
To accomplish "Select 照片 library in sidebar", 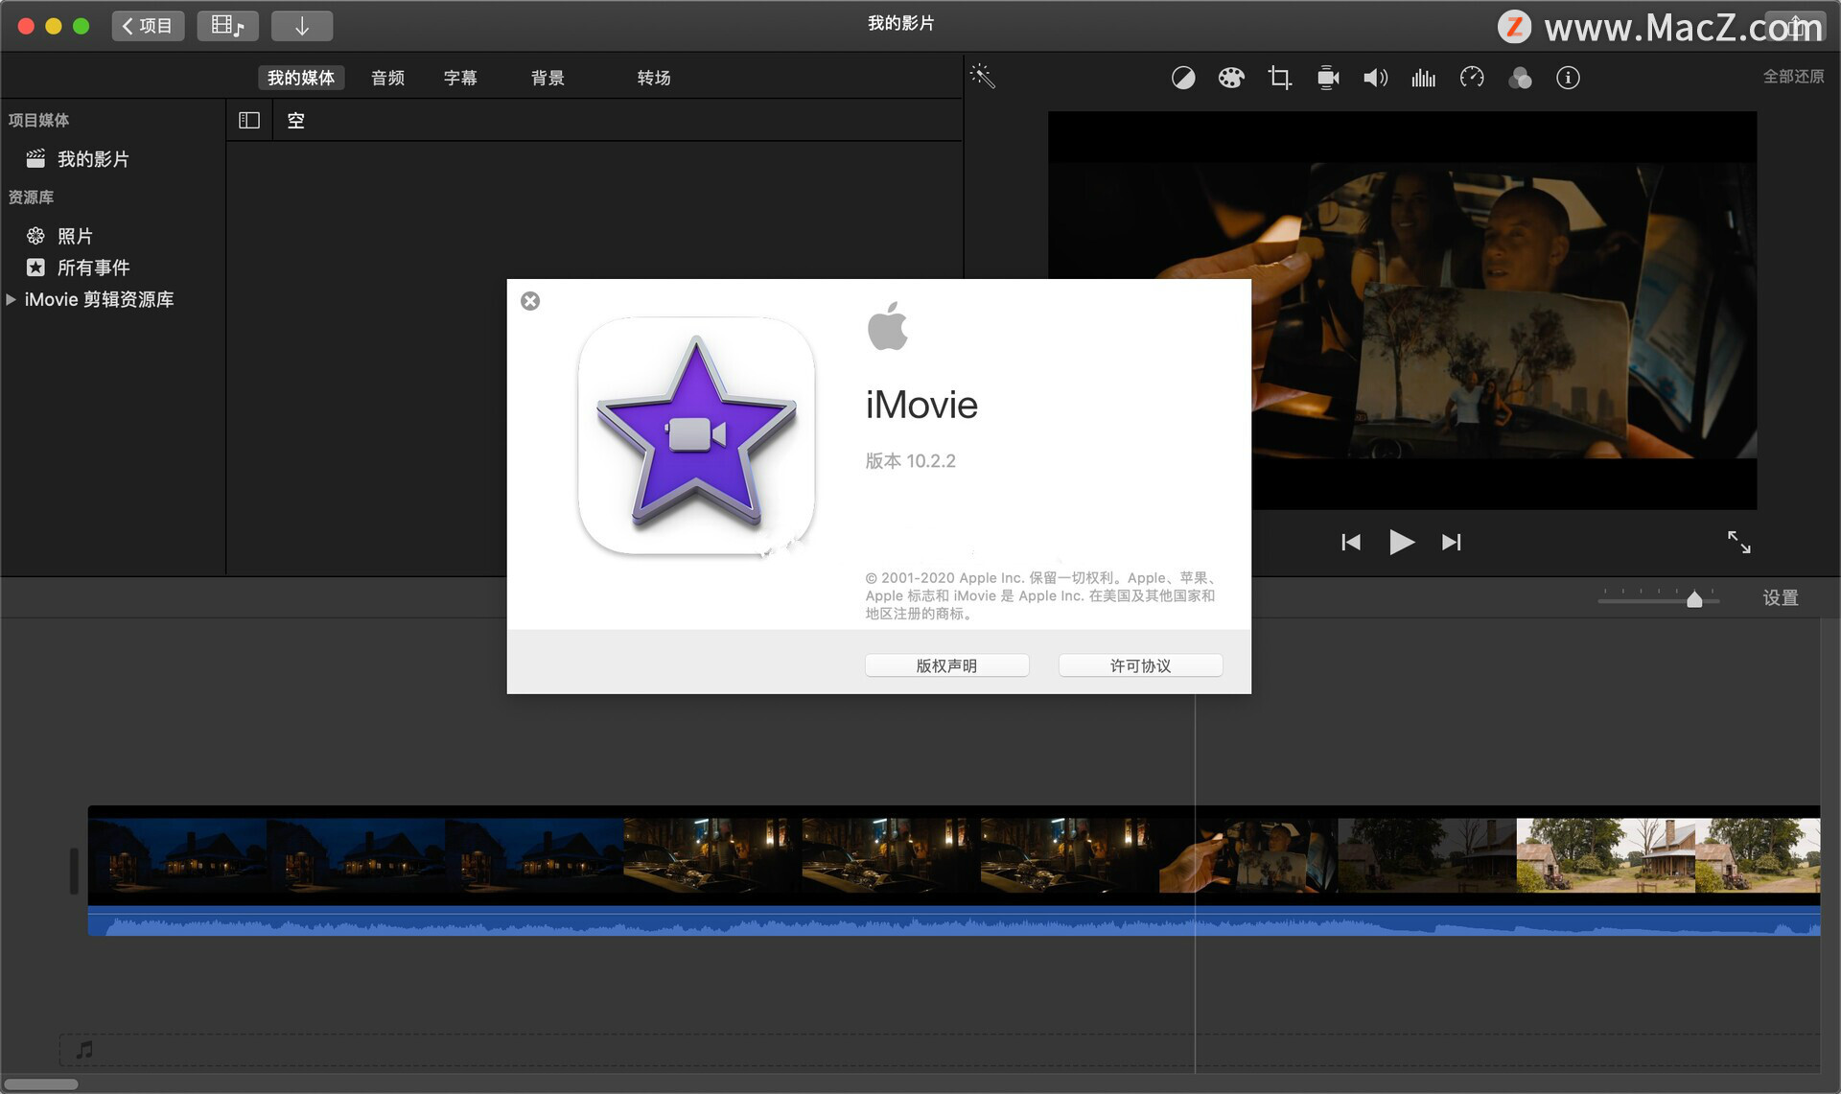I will [75, 236].
